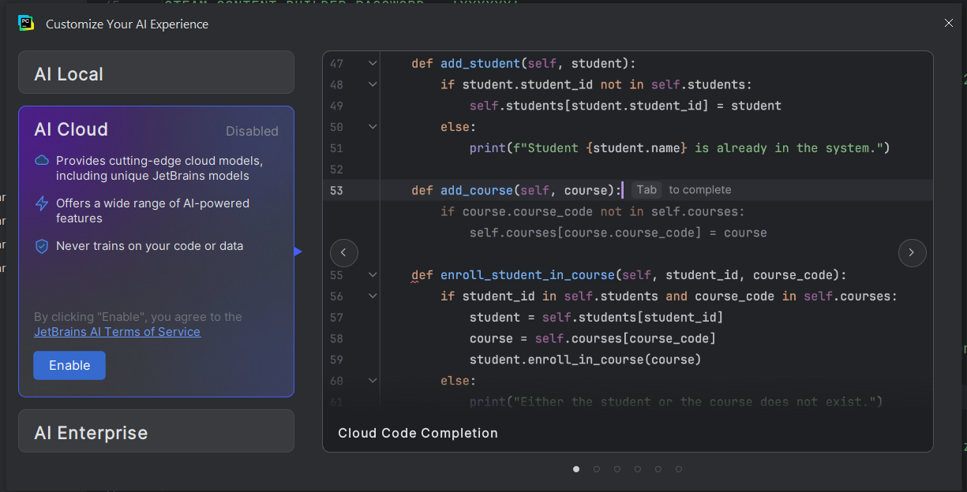Collapse the else fold arrow at line 60

click(373, 381)
